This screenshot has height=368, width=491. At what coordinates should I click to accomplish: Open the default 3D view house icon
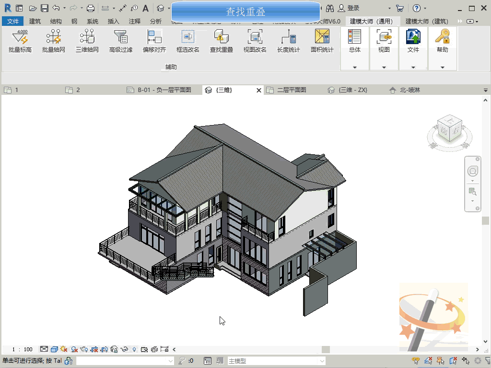click(161, 8)
